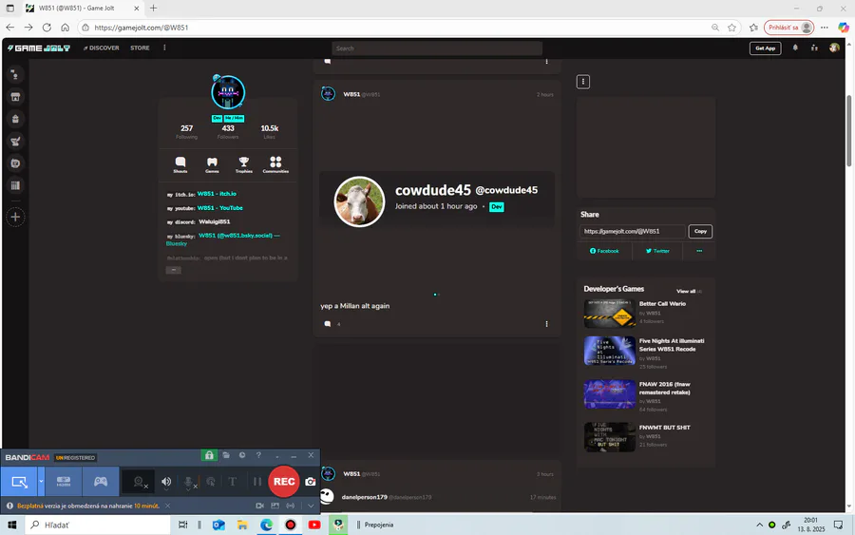Open Better Call Wario game thumbnail
855x535 pixels.
click(x=610, y=314)
